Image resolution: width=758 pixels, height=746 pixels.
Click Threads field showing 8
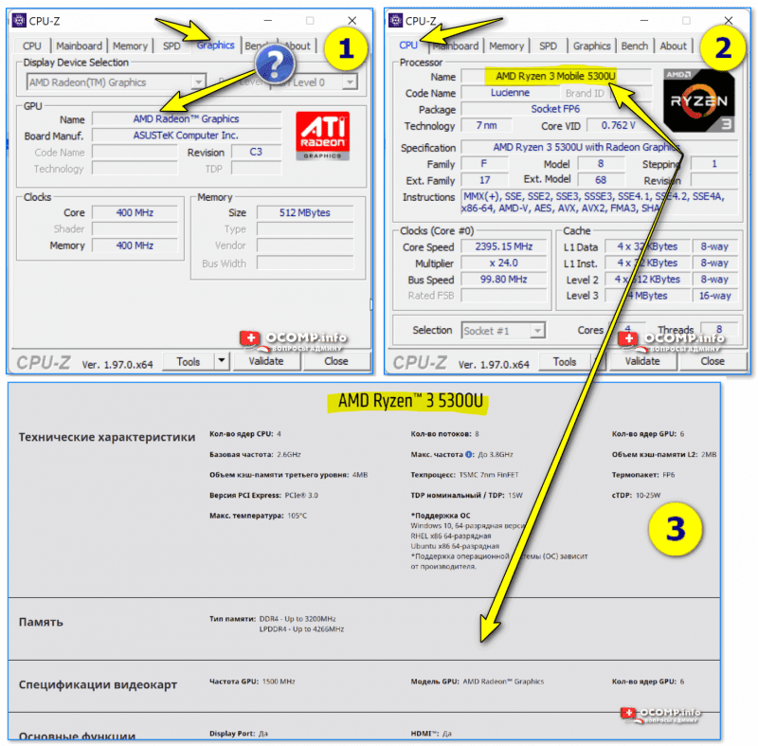pos(719,329)
